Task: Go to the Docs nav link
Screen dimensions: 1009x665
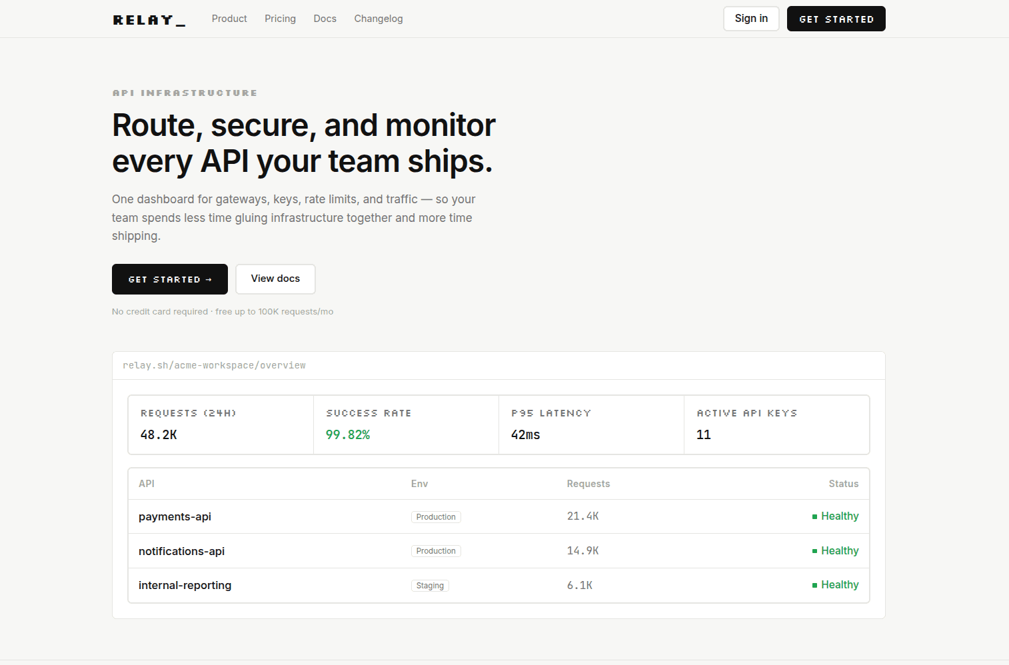Action: (x=325, y=19)
